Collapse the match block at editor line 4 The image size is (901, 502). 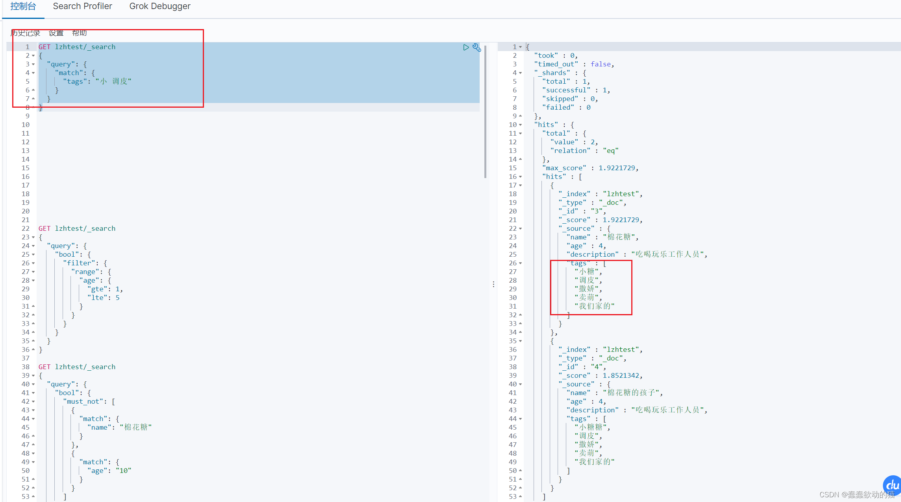[x=33, y=73]
